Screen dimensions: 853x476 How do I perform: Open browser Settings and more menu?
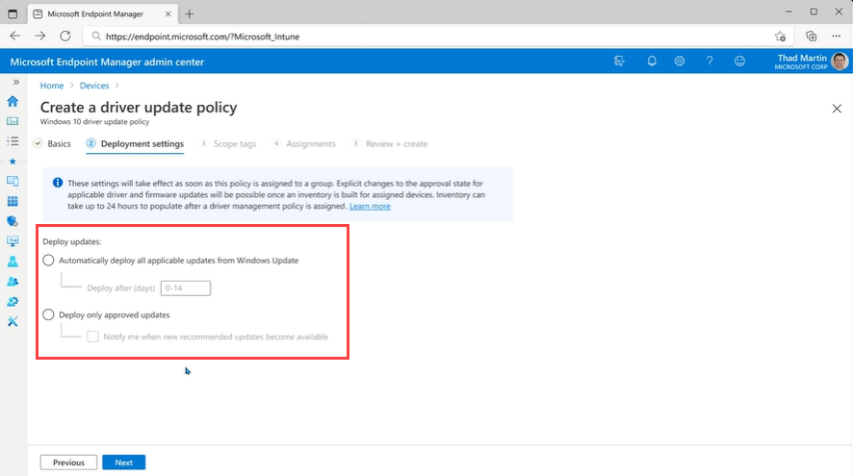coord(836,37)
